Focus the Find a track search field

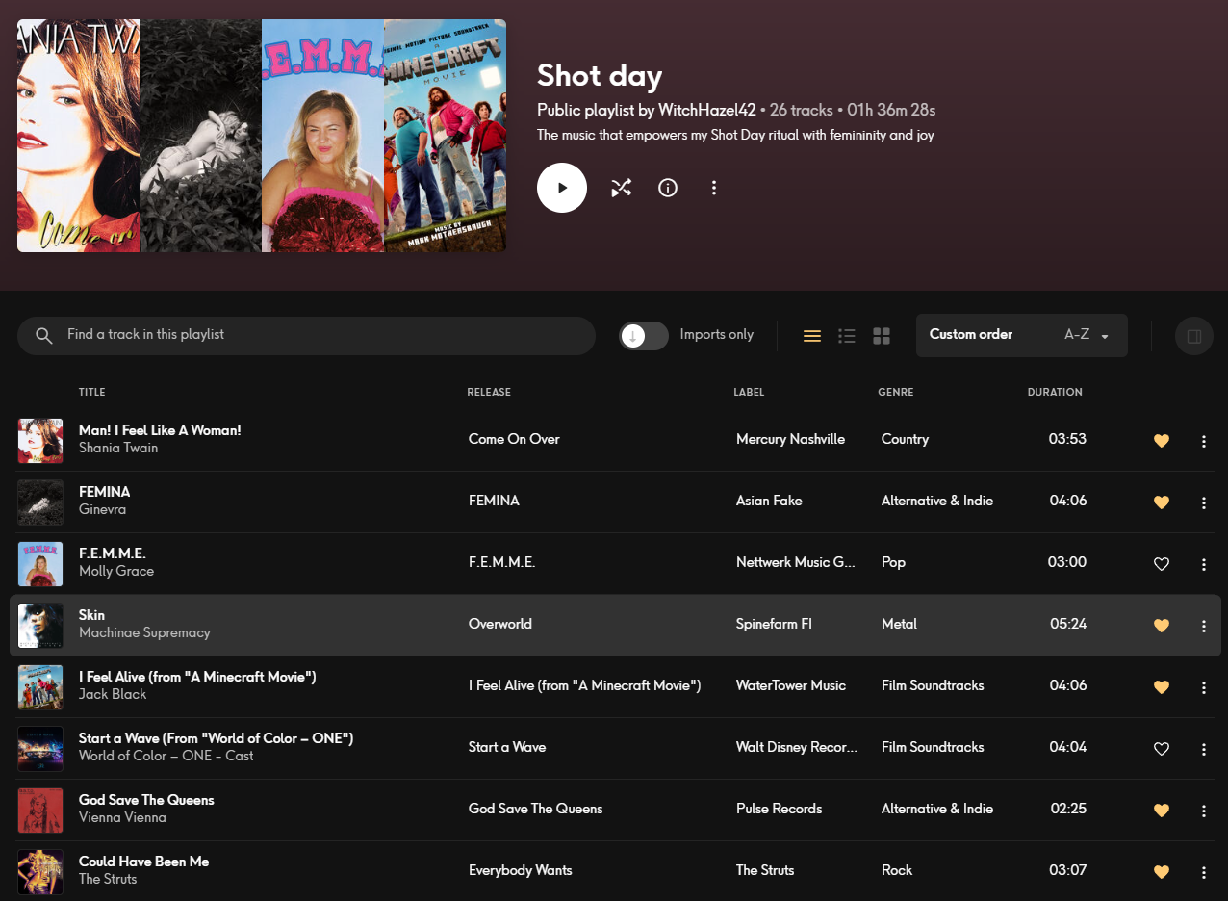coord(306,335)
